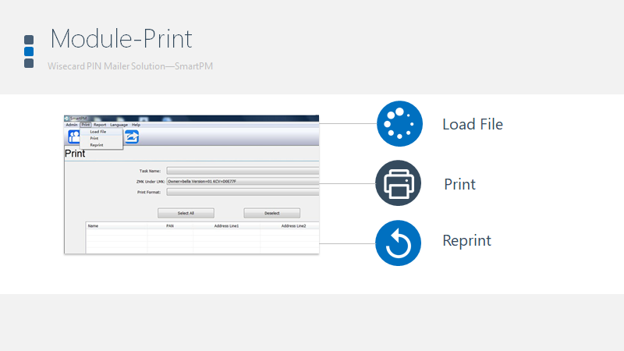This screenshot has height=351, width=624.
Task: Open the ZMK Under LMK dropdown
Action: [x=243, y=181]
